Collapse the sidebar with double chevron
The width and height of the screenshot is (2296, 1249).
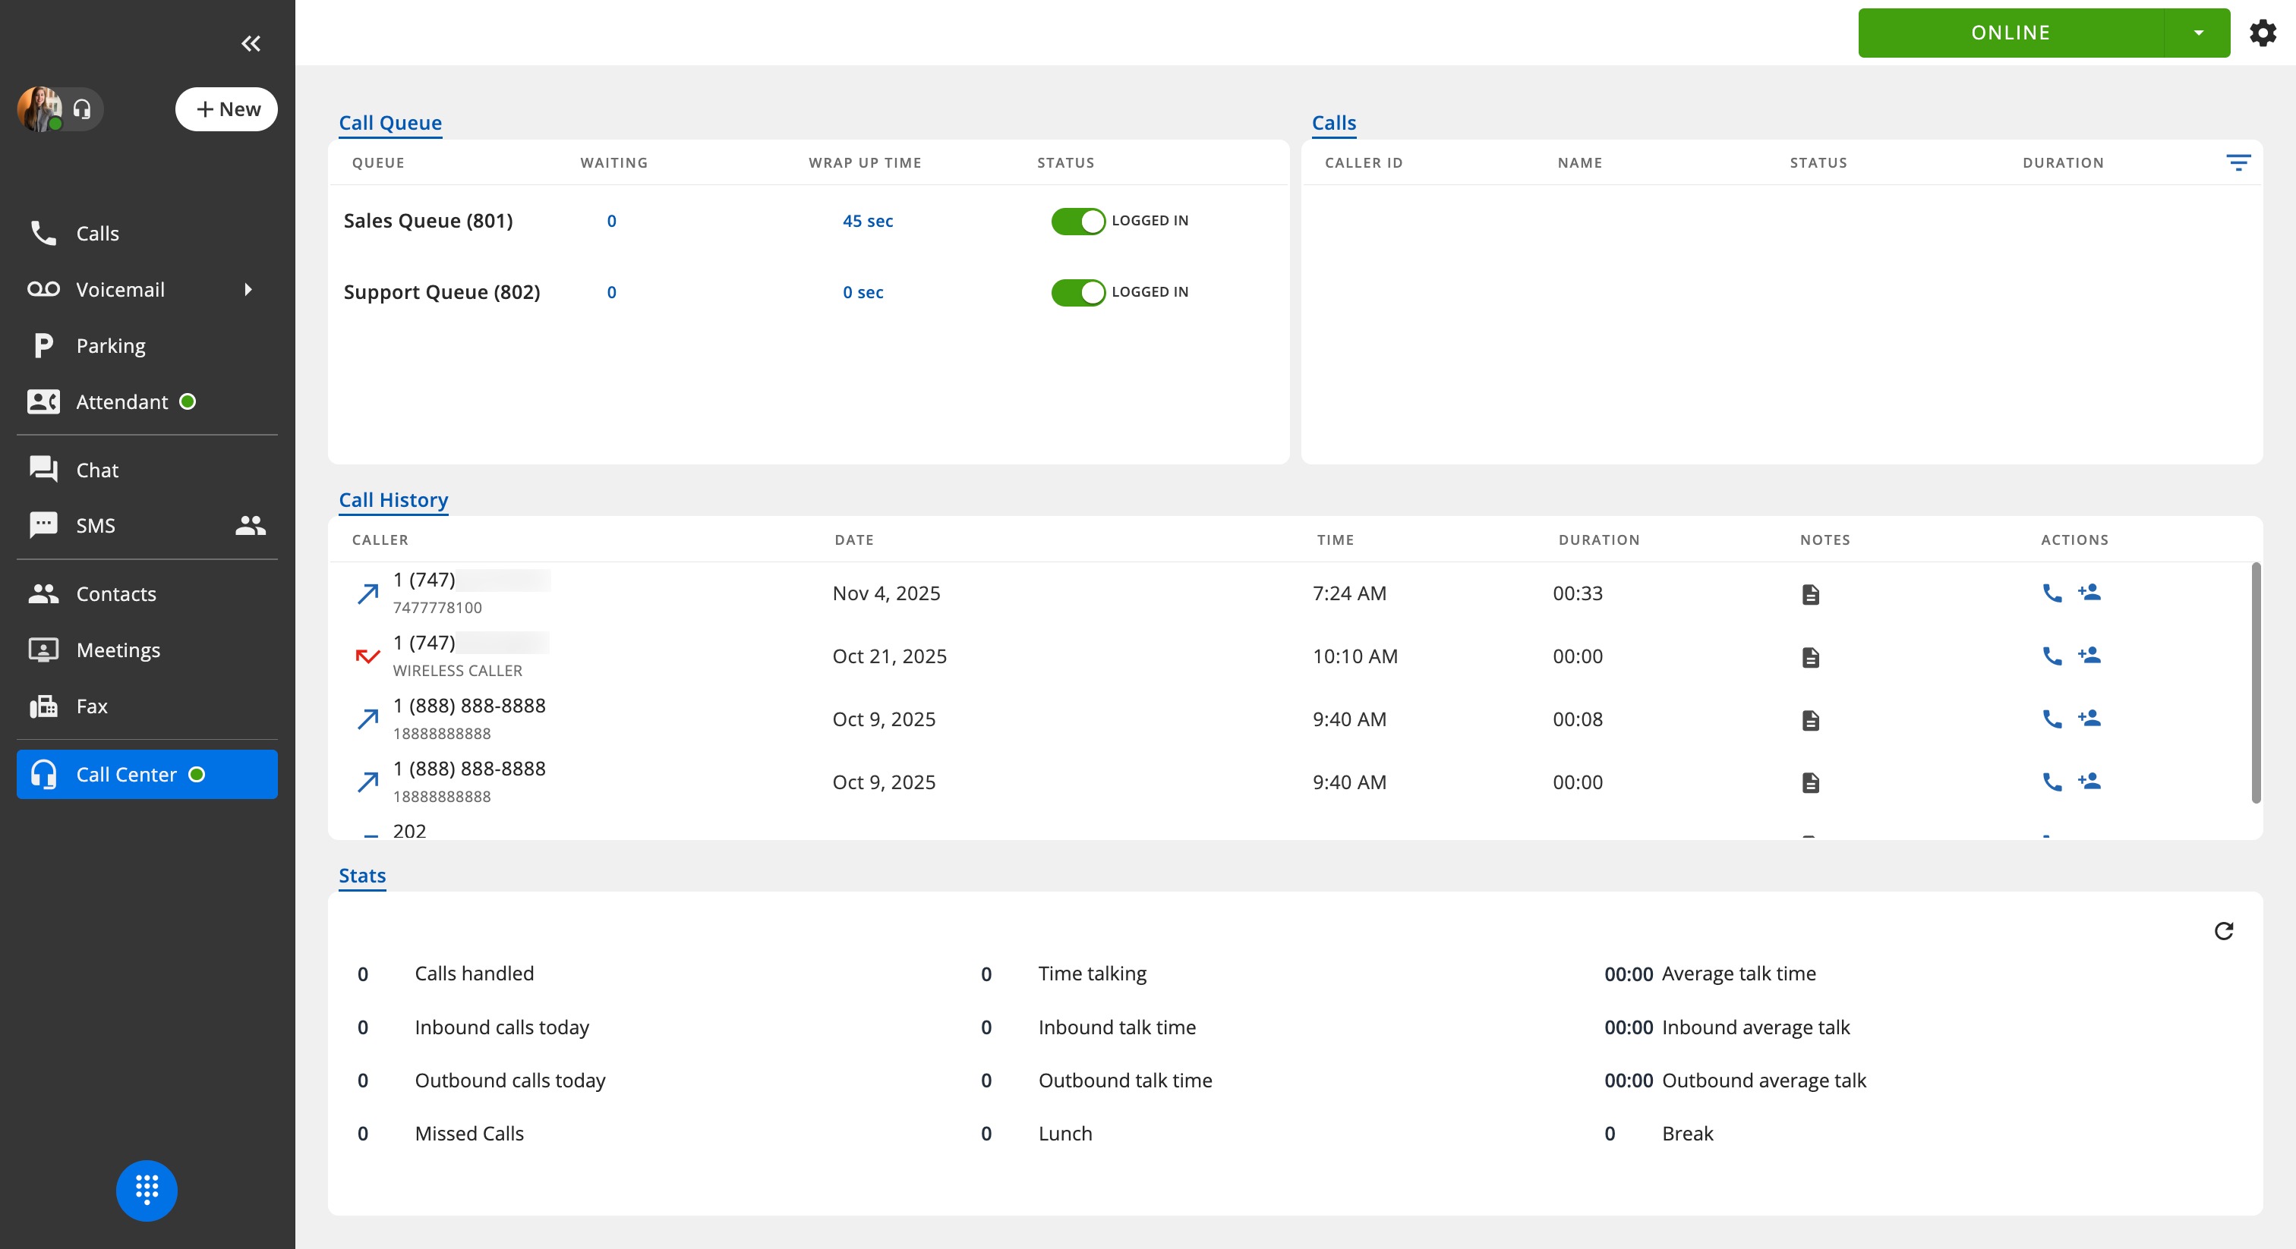pyautogui.click(x=251, y=44)
